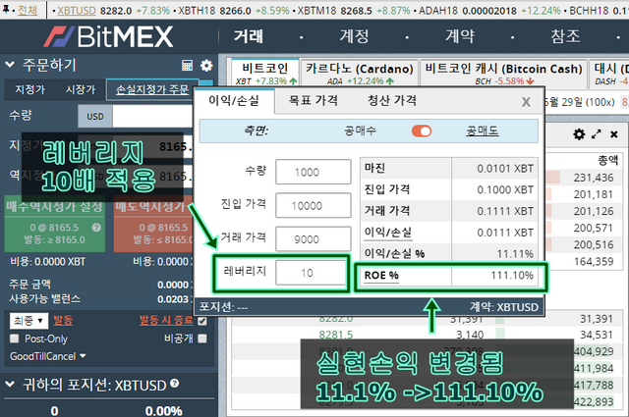Click the pin icon in ticker bar

6,9
